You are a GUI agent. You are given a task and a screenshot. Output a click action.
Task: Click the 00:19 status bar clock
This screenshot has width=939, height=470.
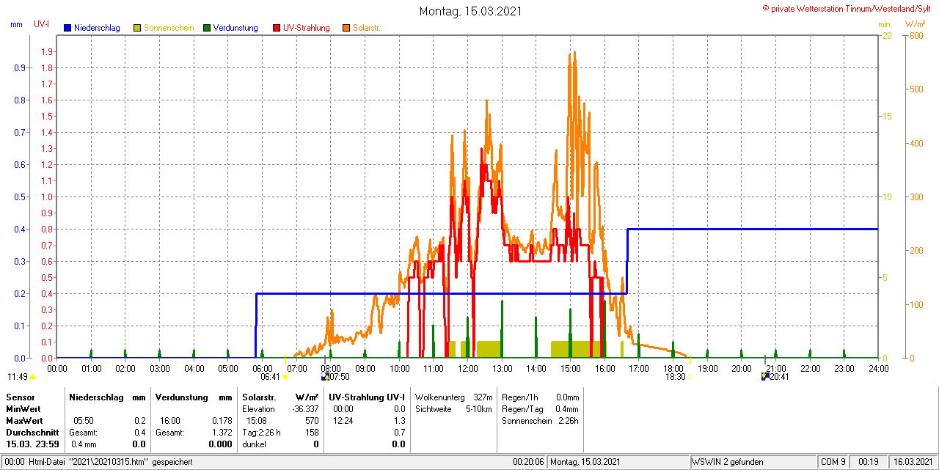click(x=869, y=462)
